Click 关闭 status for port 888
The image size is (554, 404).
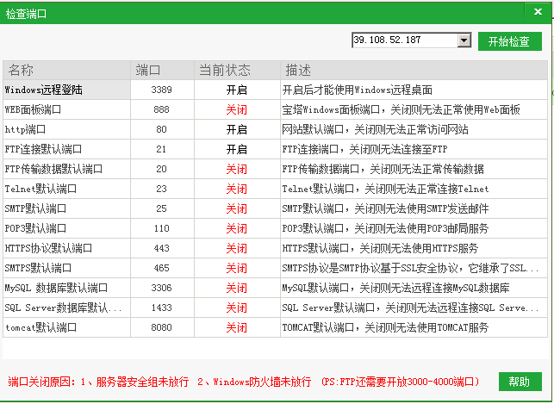point(237,109)
